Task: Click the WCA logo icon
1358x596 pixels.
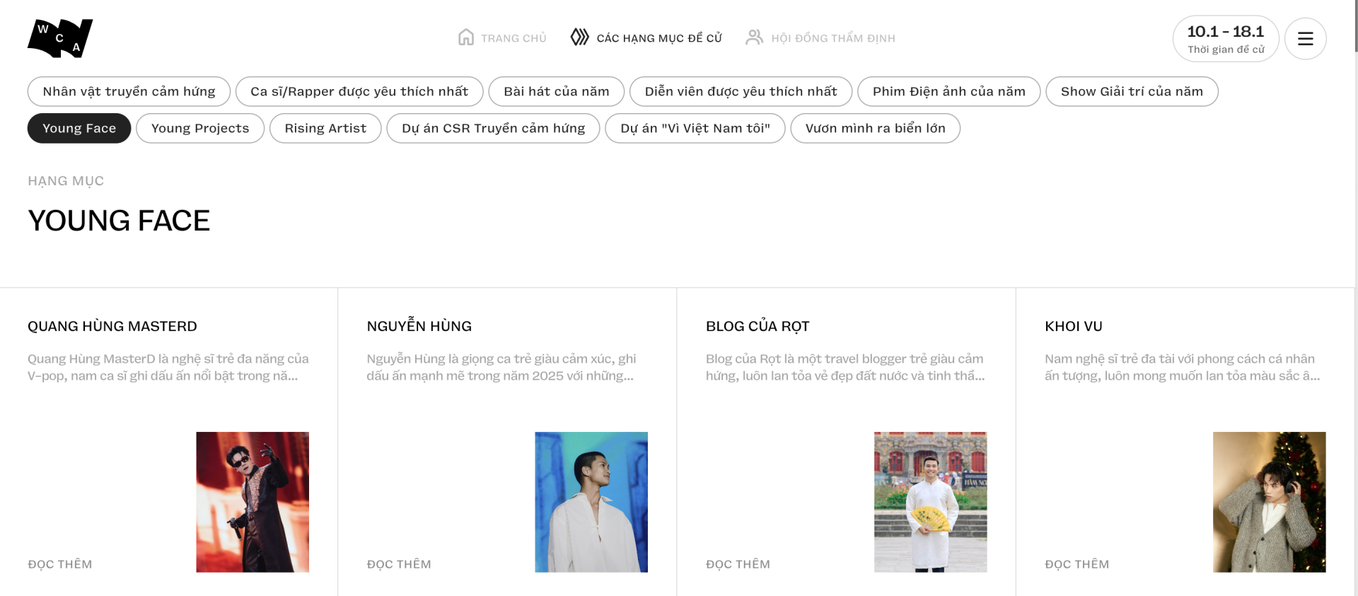Action: click(x=60, y=38)
